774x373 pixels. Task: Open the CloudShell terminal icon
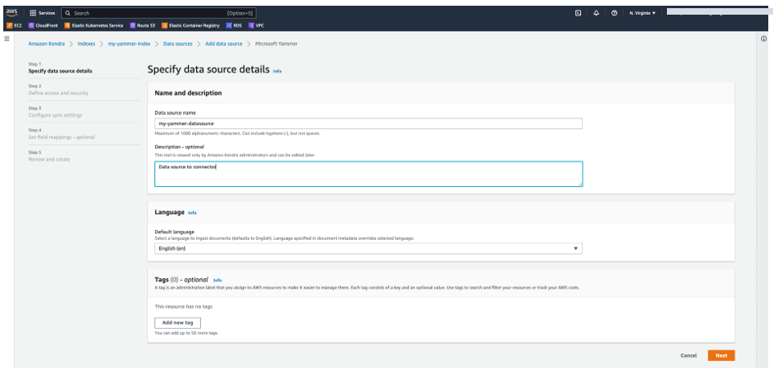578,13
